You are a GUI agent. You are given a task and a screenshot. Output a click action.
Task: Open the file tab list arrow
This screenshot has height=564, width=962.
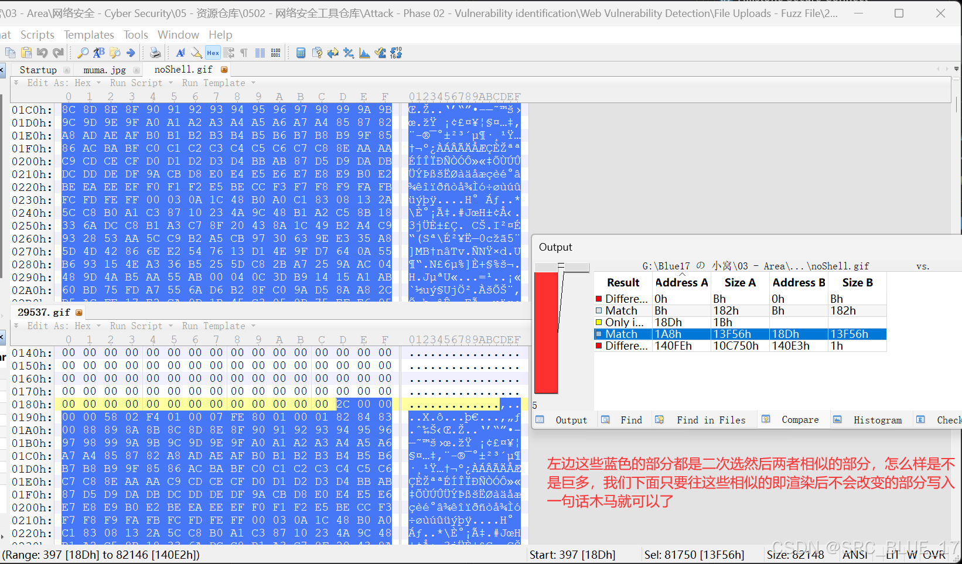pyautogui.click(x=956, y=69)
